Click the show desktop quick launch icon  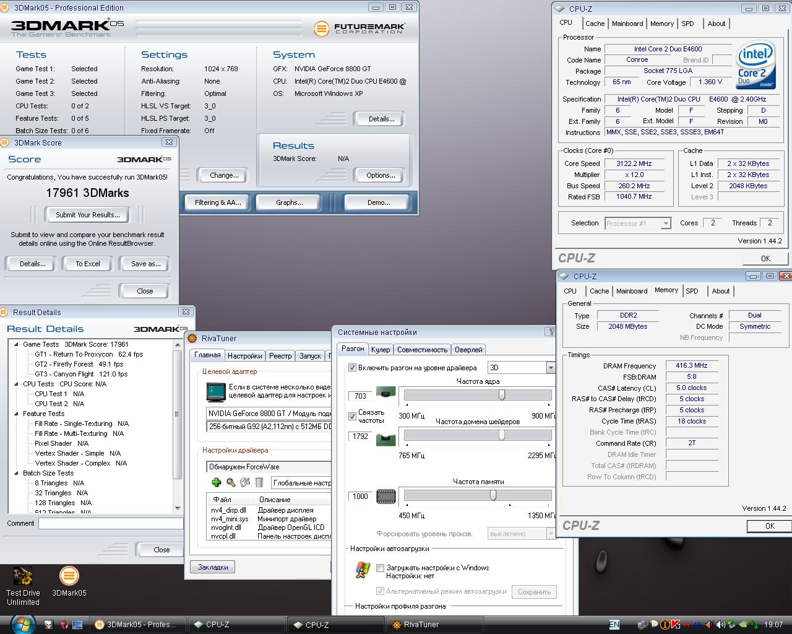pyautogui.click(x=77, y=625)
